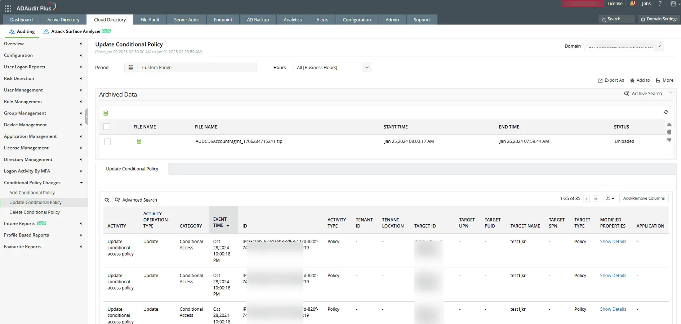
Task: Click the Add/Remove Columns button
Action: pos(644,198)
